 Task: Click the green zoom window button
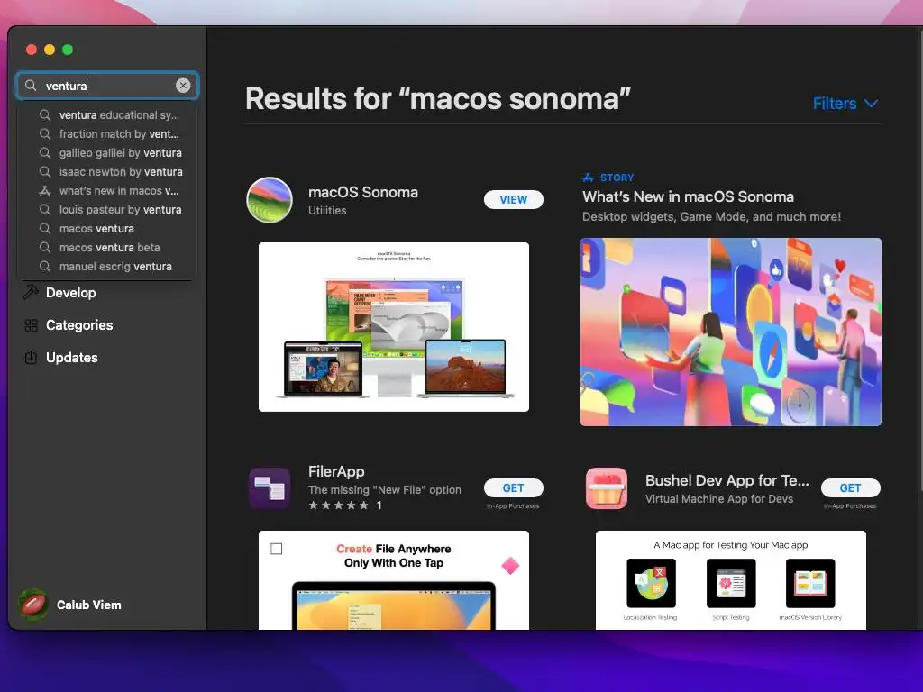[x=68, y=50]
